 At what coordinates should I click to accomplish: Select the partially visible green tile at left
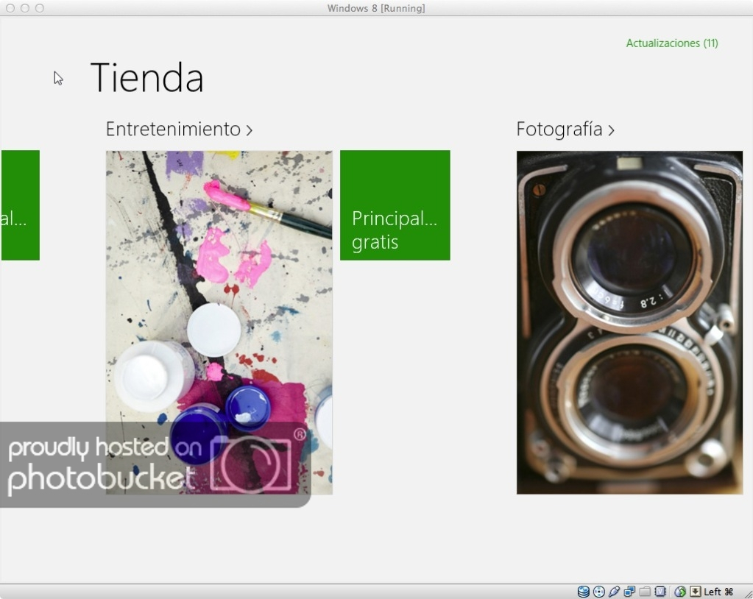point(20,205)
